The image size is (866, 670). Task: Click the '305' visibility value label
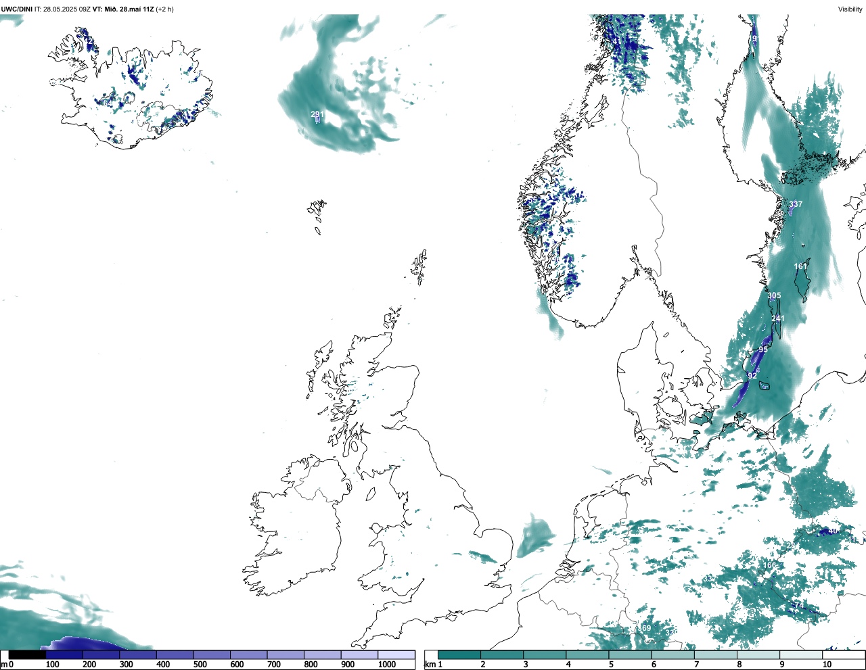pos(774,295)
